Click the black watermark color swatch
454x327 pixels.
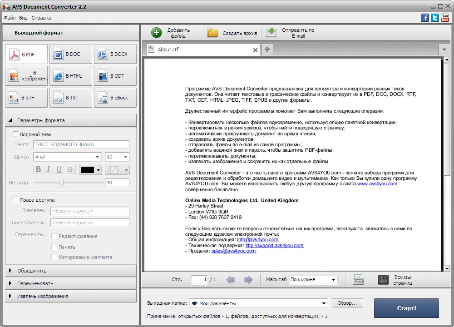pyautogui.click(x=87, y=170)
